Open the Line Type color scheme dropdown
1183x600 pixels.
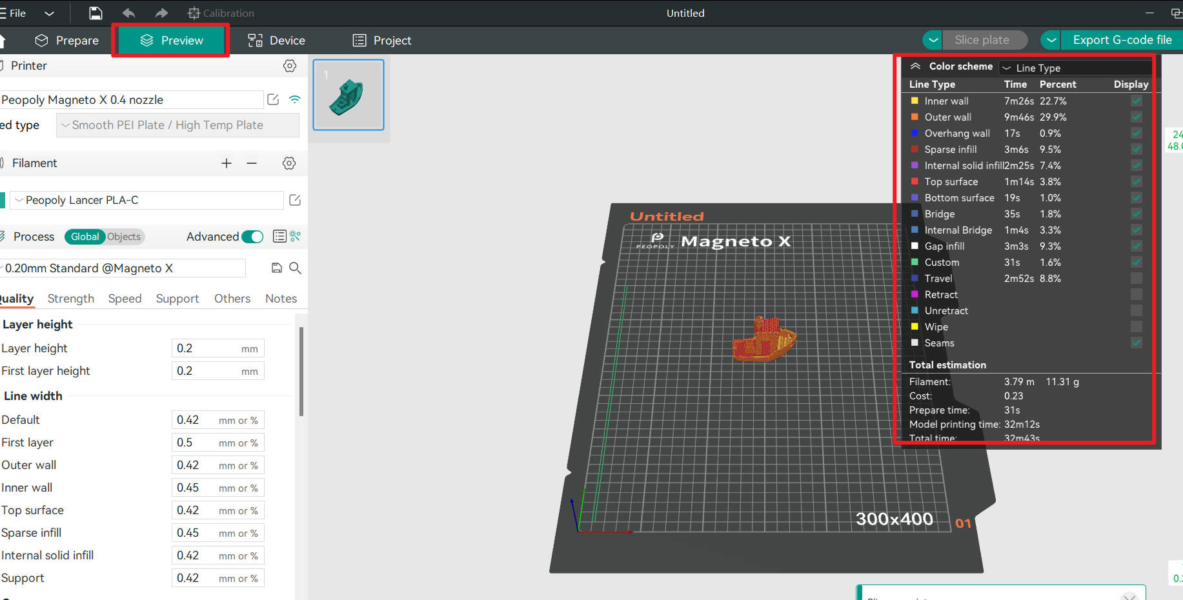click(x=1075, y=68)
